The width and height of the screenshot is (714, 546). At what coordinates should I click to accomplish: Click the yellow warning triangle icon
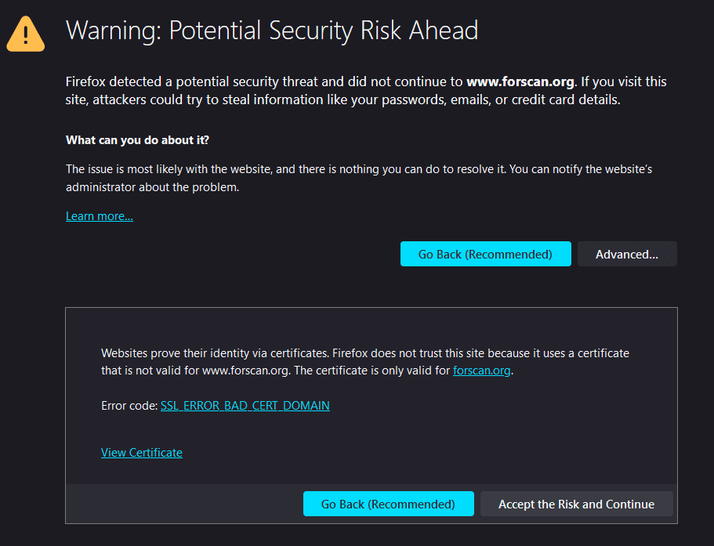click(x=26, y=34)
